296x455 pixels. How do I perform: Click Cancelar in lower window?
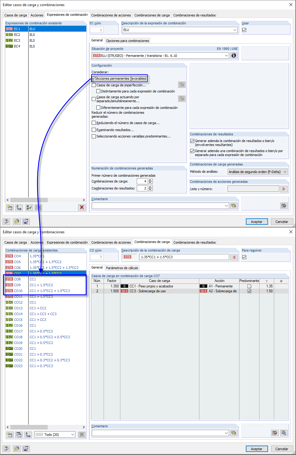282,449
